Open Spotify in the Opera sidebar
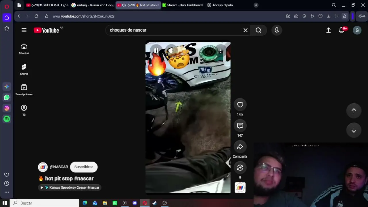 click(x=7, y=119)
